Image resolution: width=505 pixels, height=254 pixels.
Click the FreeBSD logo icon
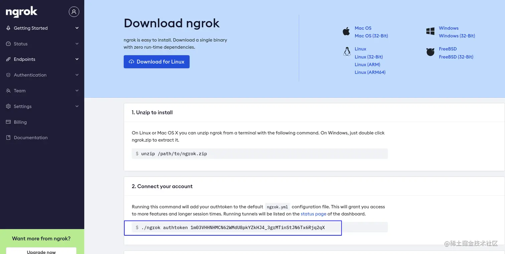tap(430, 52)
